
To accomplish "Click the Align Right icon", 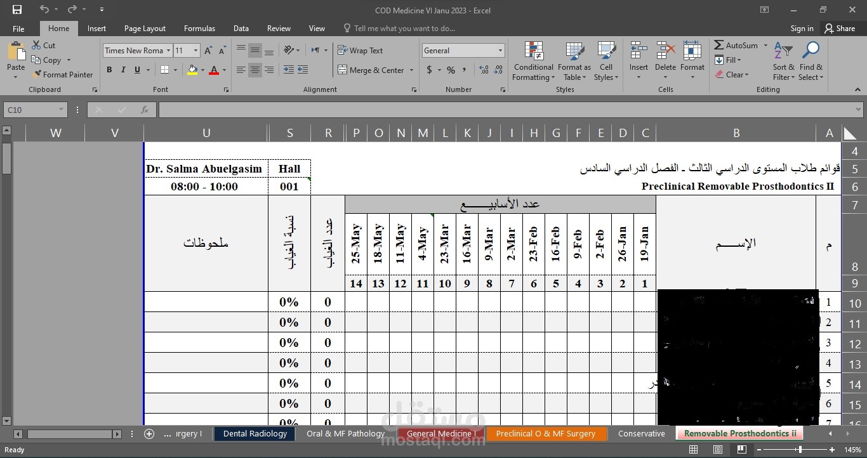I will tap(269, 70).
